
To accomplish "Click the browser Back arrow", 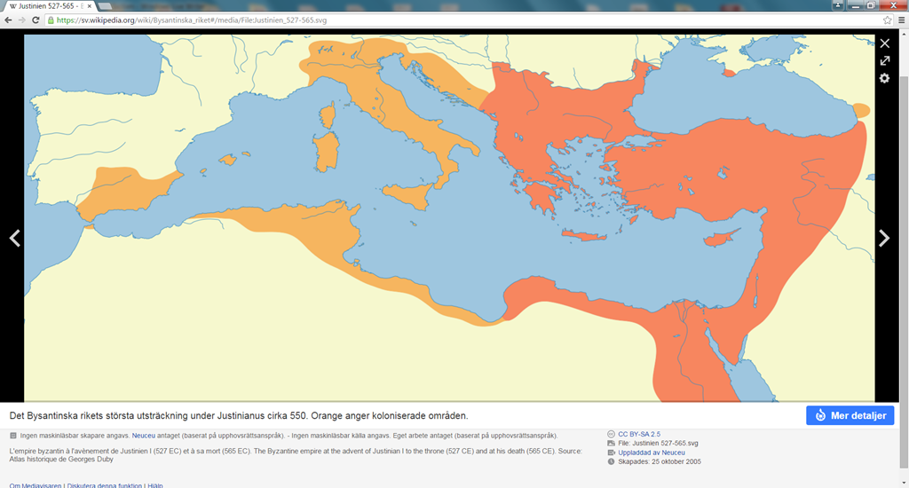I will coord(10,20).
